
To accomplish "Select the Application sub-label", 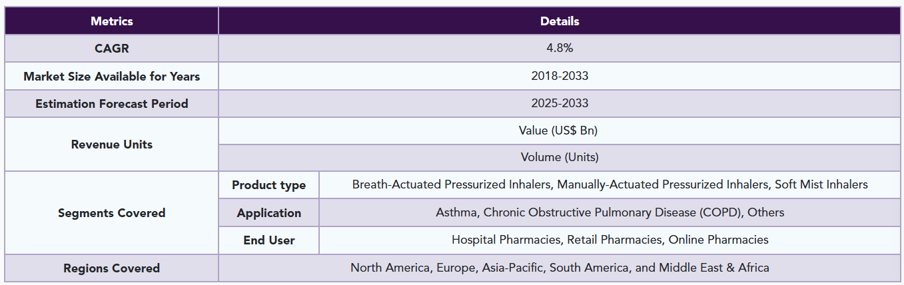I will (269, 212).
